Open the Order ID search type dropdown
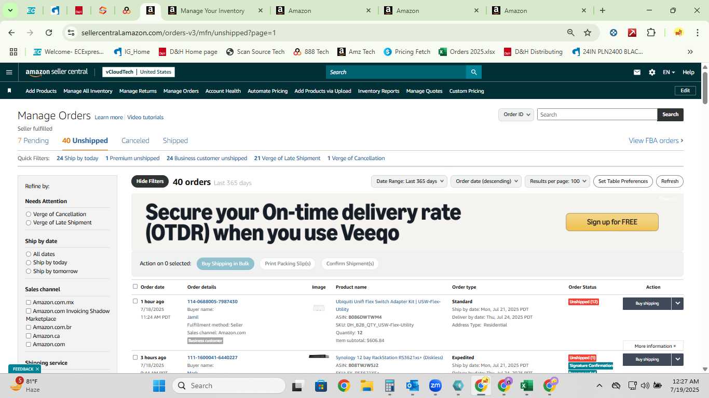 pos(516,115)
